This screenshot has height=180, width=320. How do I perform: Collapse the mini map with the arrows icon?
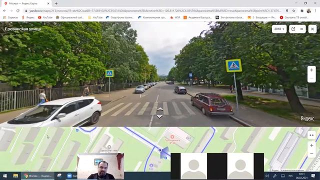coord(311,135)
